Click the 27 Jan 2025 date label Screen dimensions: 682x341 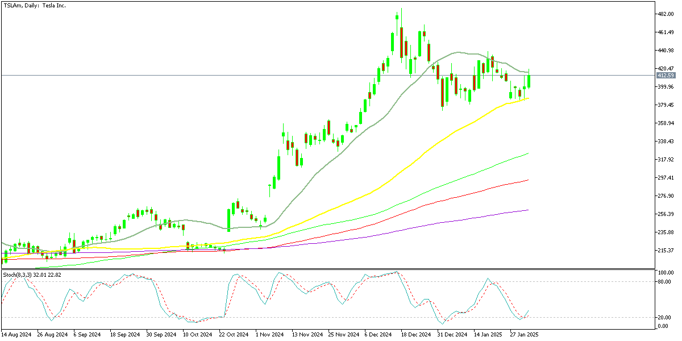pyautogui.click(x=526, y=335)
